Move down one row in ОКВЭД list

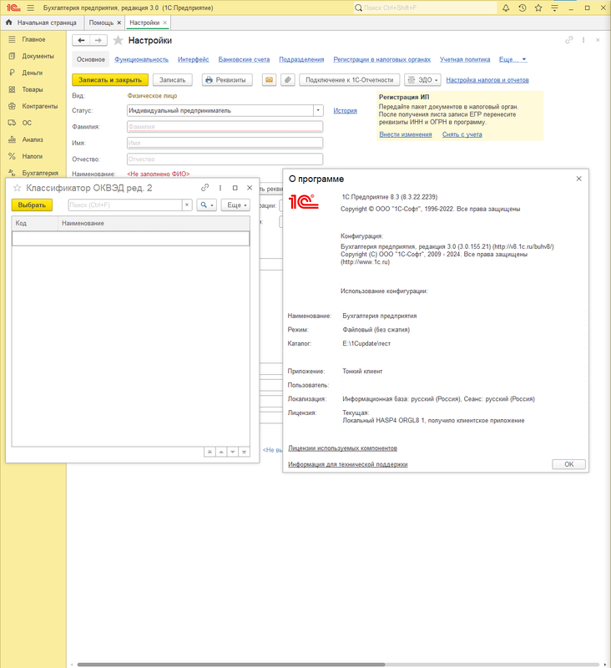point(233,452)
